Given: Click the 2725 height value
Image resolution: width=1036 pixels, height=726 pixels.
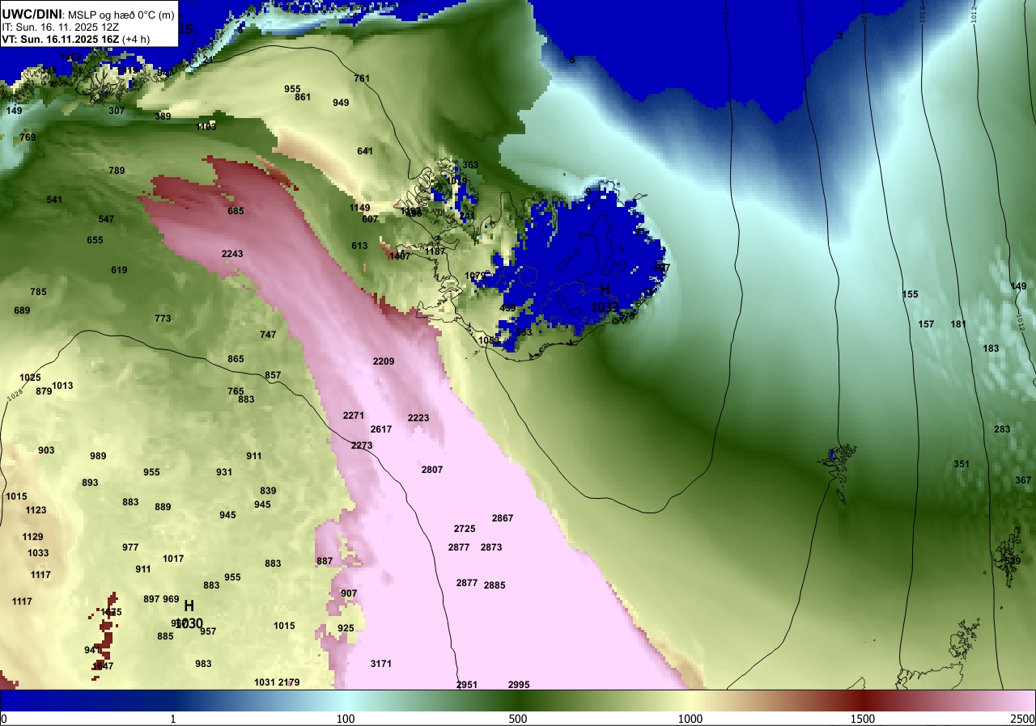Looking at the screenshot, I should coord(465,529).
